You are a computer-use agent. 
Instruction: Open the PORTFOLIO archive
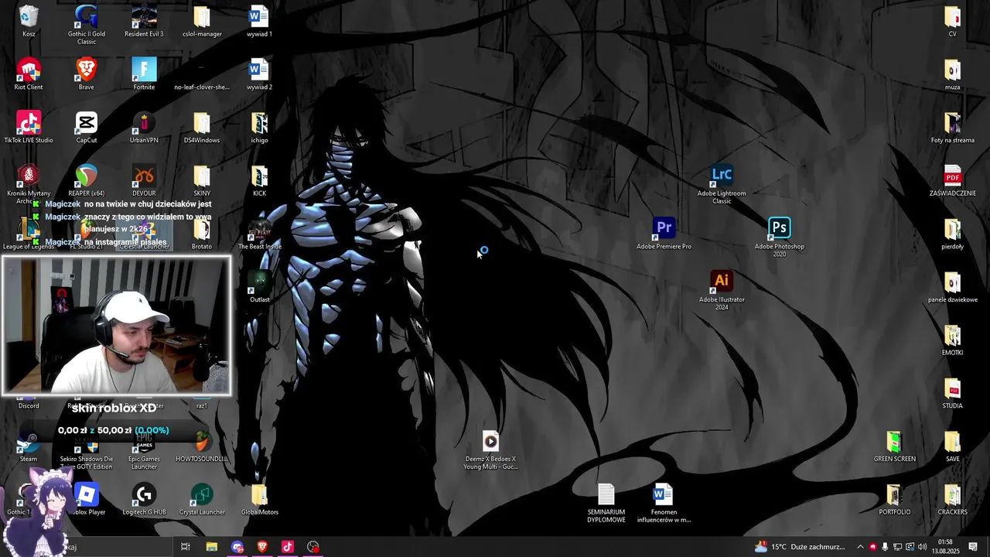[894, 500]
